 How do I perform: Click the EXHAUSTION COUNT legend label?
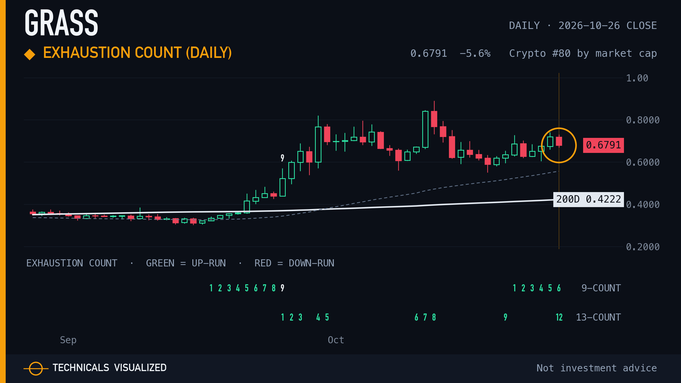pos(72,263)
